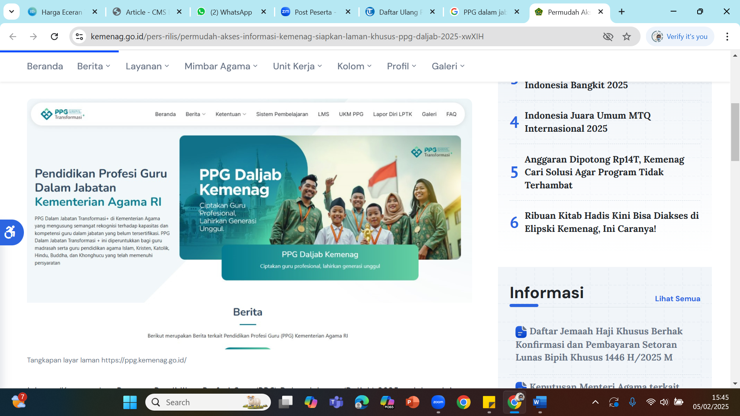
Task: Open Daftar Jemaah Haji Khusus information
Action: 599,344
